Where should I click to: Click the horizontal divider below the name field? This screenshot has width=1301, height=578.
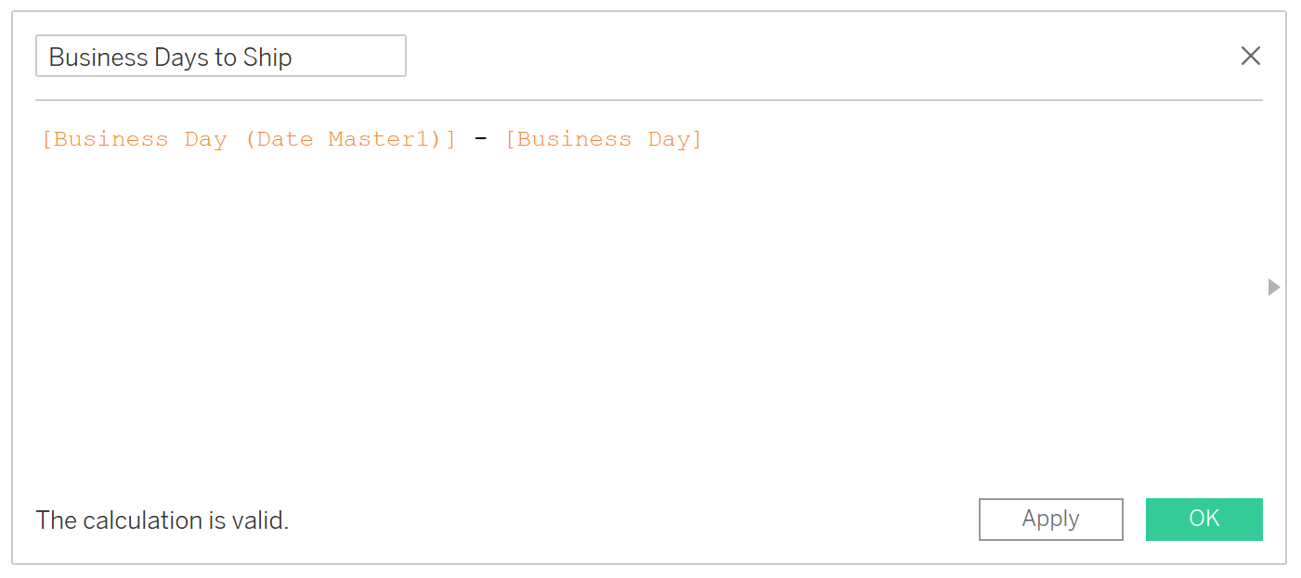pos(648,99)
